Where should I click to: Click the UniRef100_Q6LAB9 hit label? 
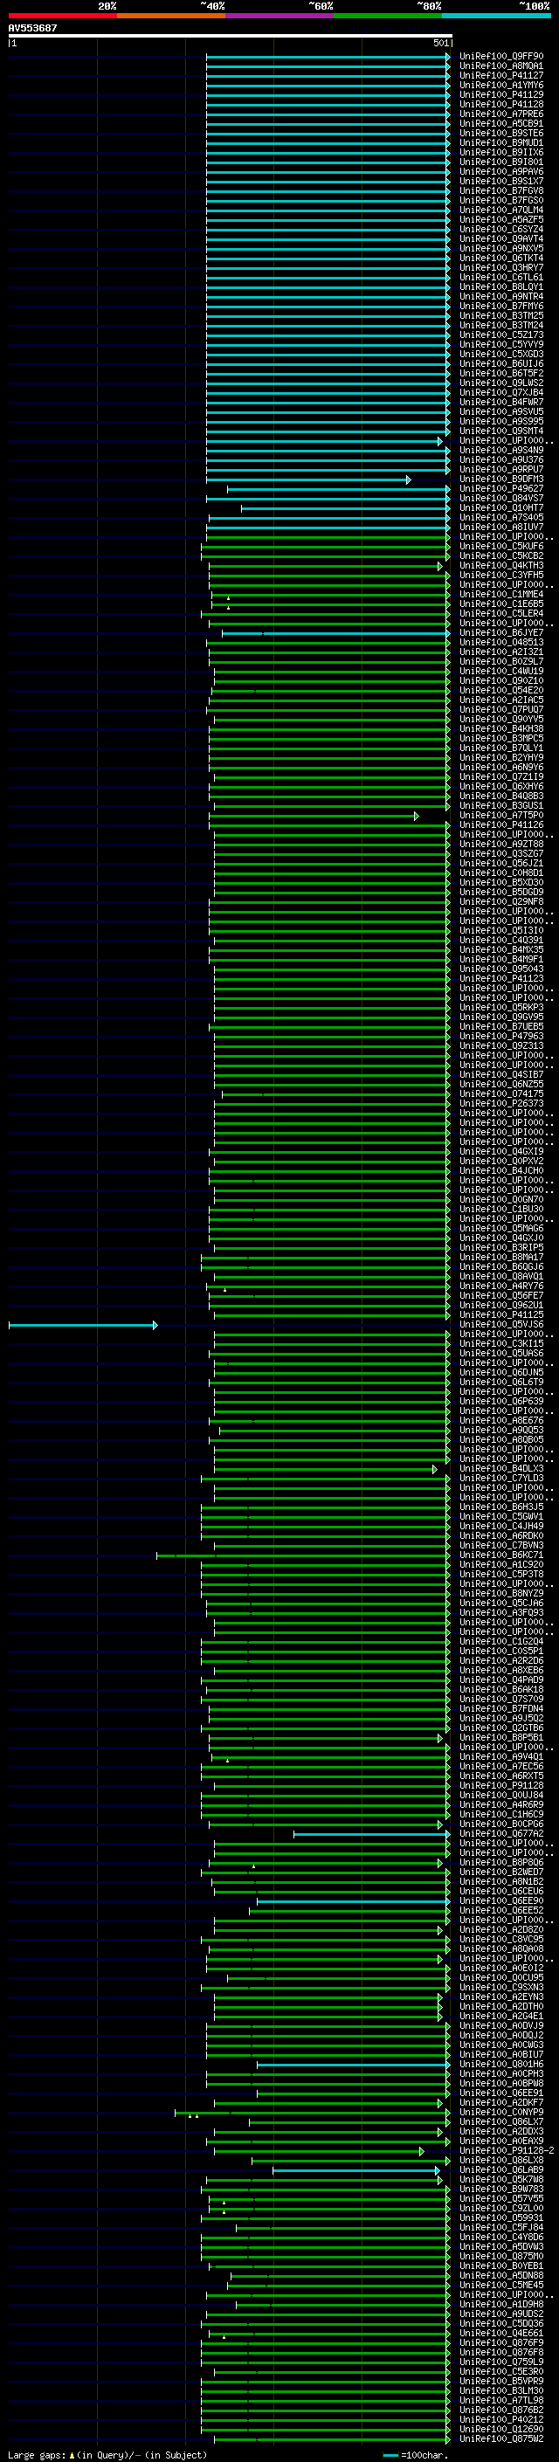click(500, 2169)
